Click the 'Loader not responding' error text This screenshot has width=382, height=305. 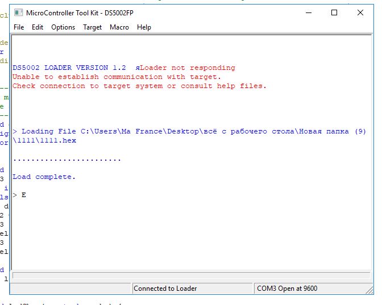pyautogui.click(x=188, y=68)
